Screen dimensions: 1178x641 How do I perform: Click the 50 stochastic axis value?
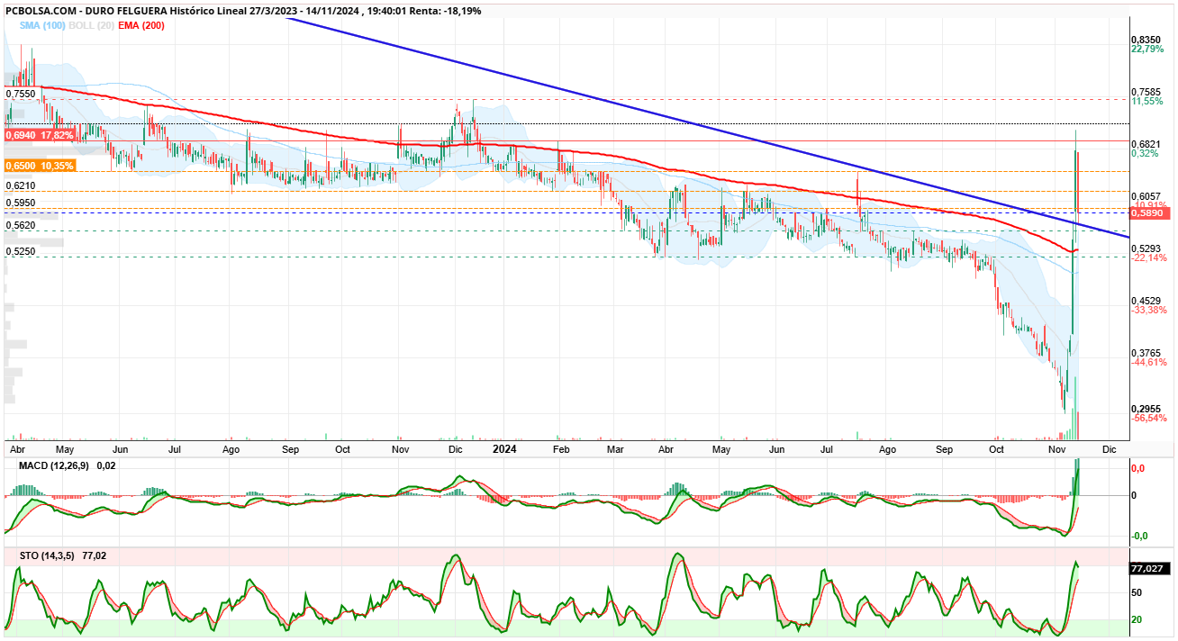coord(1137,592)
